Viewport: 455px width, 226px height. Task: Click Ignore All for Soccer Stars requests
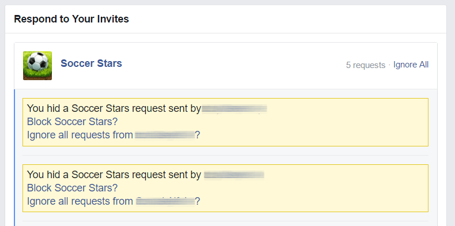[x=411, y=65]
